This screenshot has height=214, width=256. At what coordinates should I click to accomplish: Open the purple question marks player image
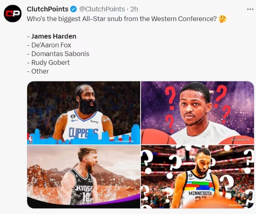(x=198, y=113)
